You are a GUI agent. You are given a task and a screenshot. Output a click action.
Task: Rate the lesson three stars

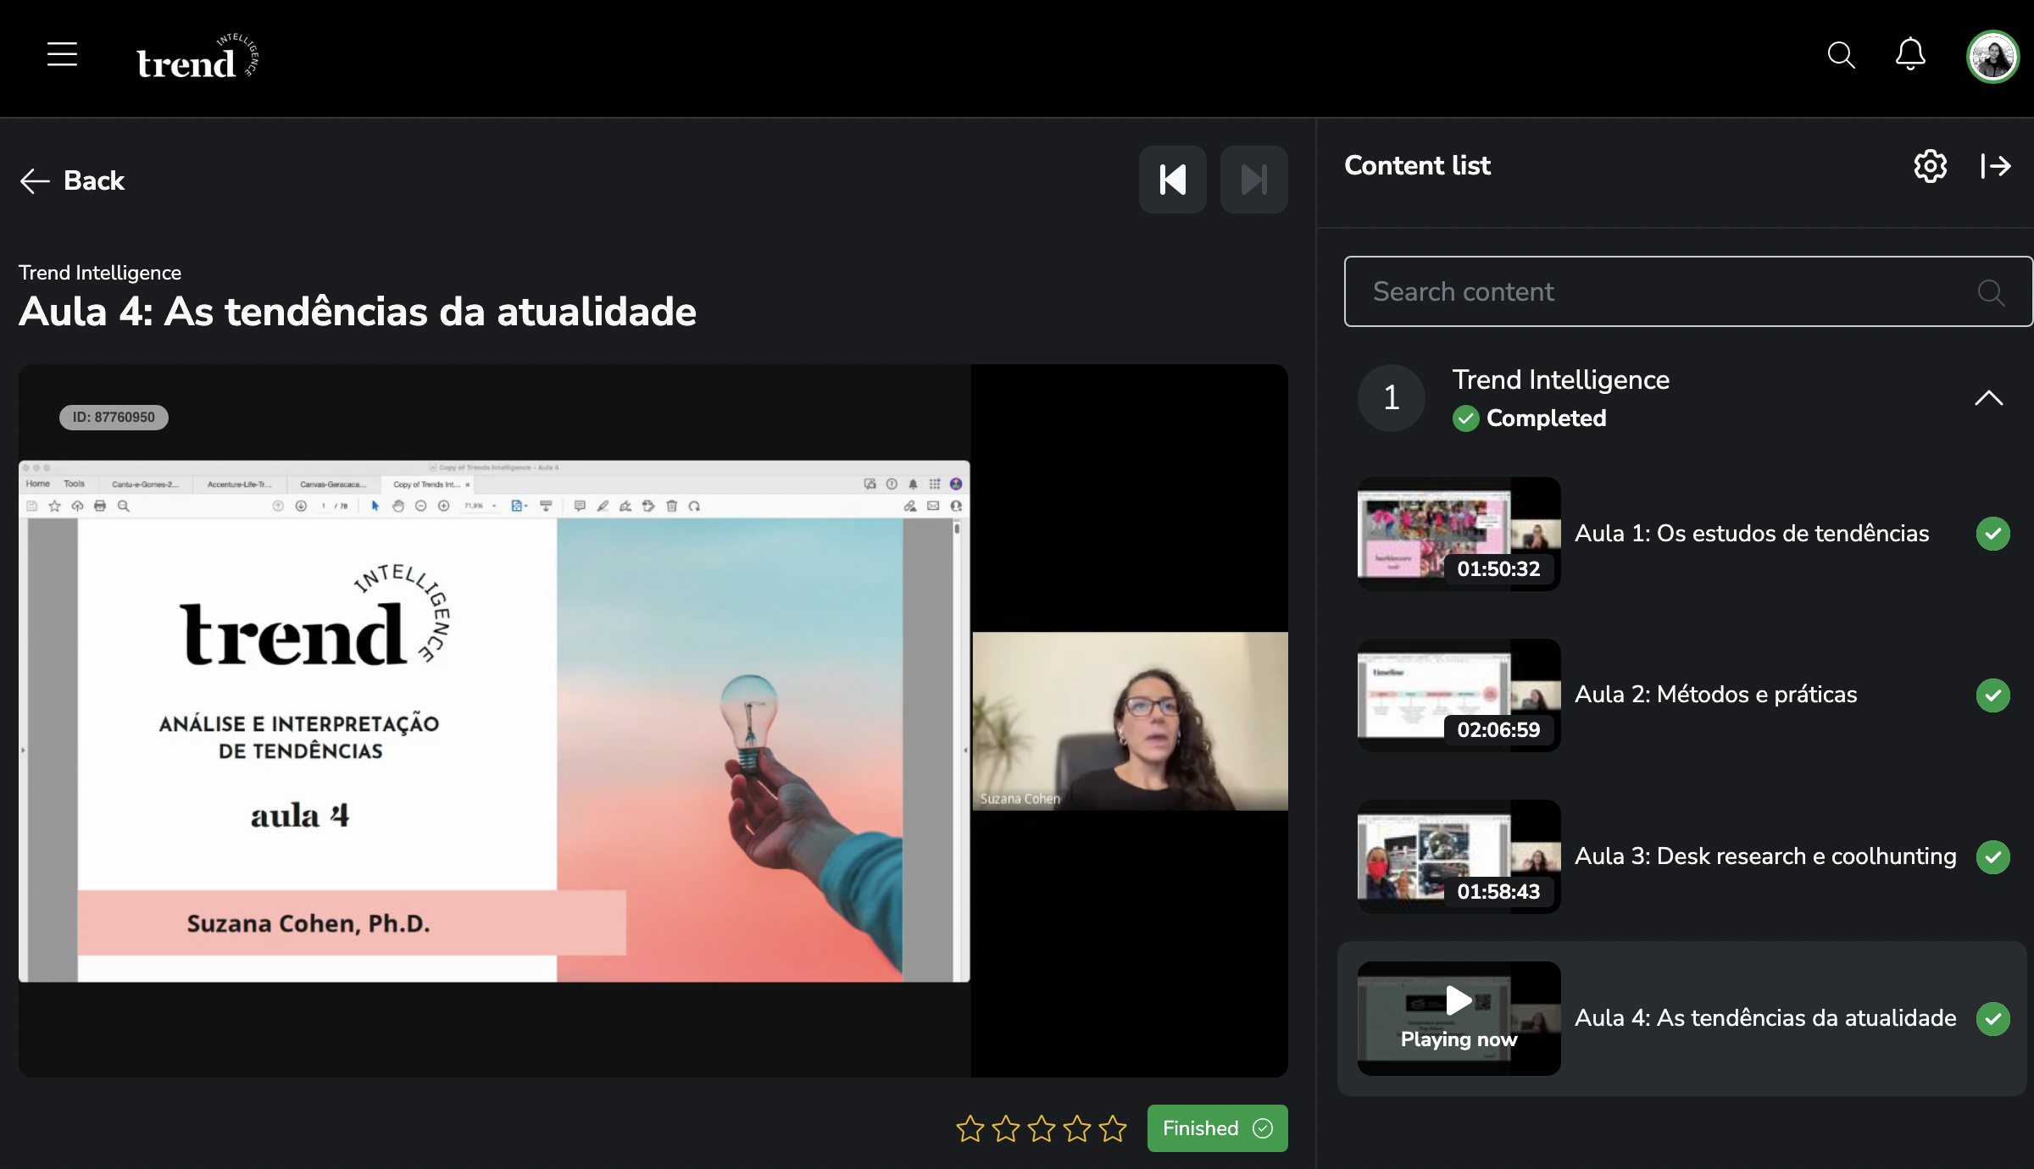[1042, 1128]
